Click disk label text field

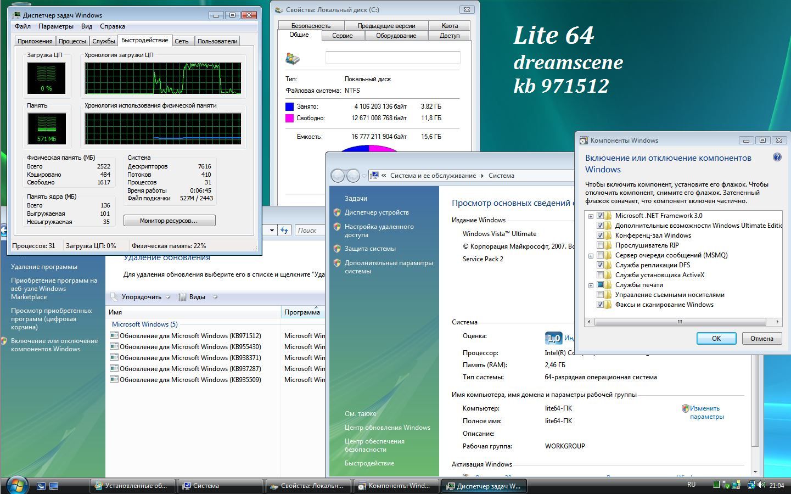(x=392, y=57)
